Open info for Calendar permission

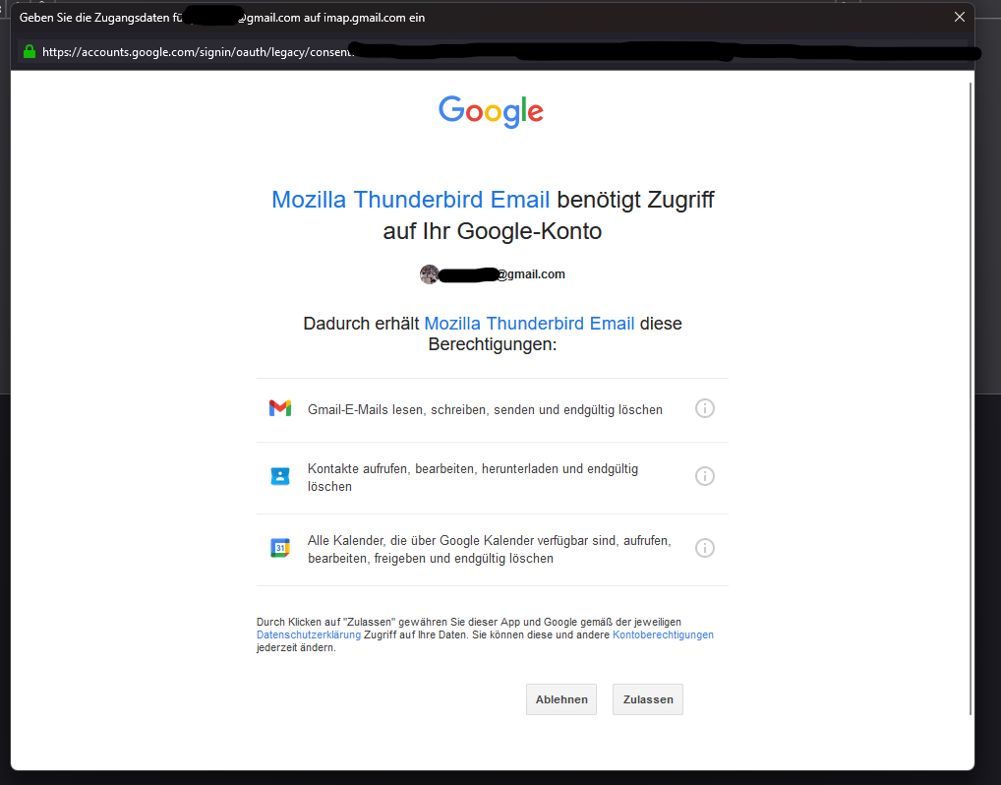click(x=704, y=547)
